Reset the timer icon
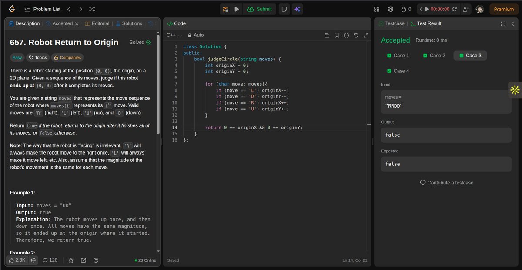Viewport: 522px width, 270px height. click(x=454, y=9)
